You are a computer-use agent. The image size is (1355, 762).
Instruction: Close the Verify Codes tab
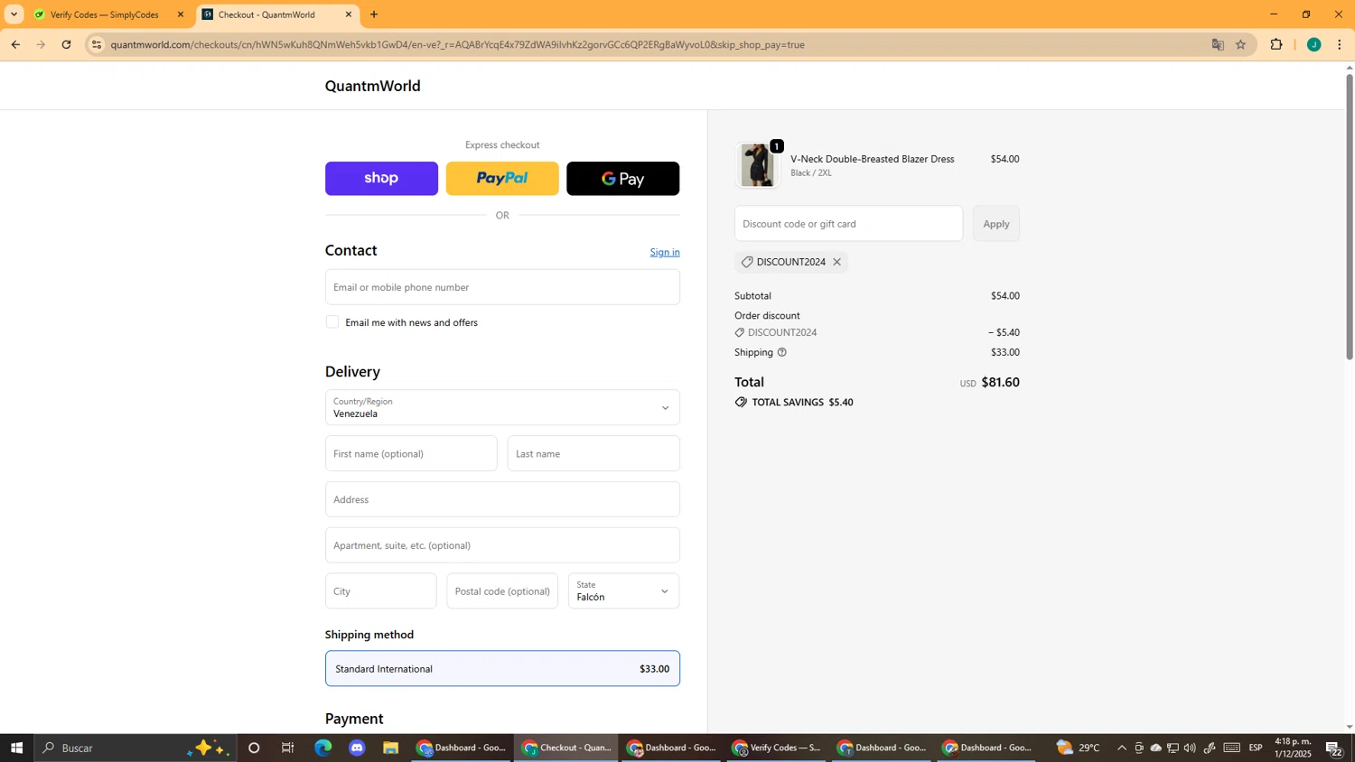coord(180,14)
